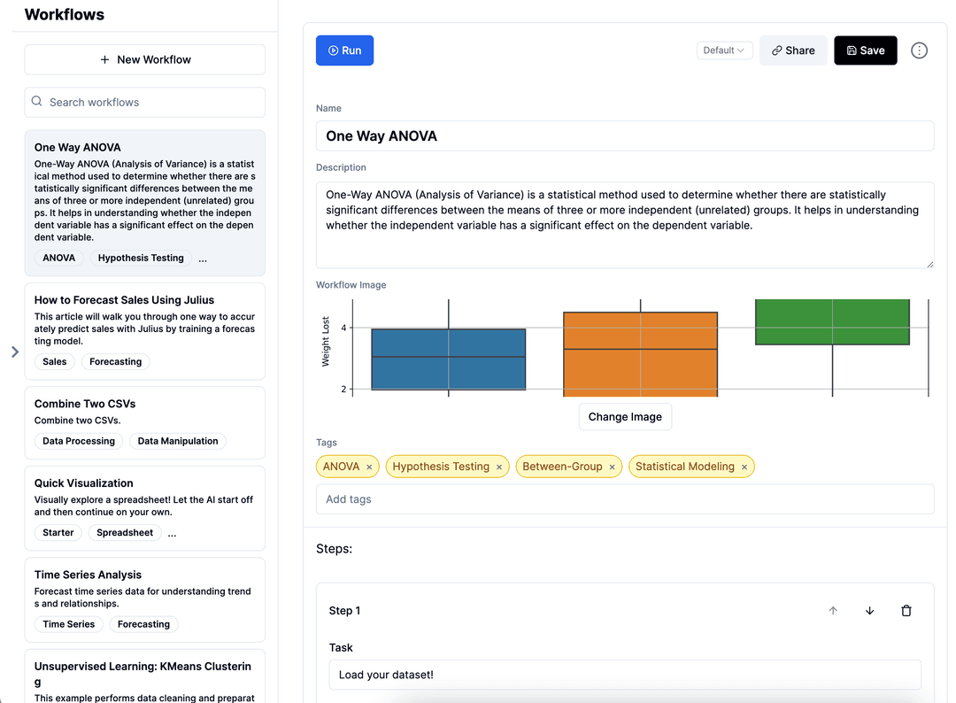This screenshot has height=703, width=956.
Task: Remove the ANOVA tag chip
Action: click(369, 467)
